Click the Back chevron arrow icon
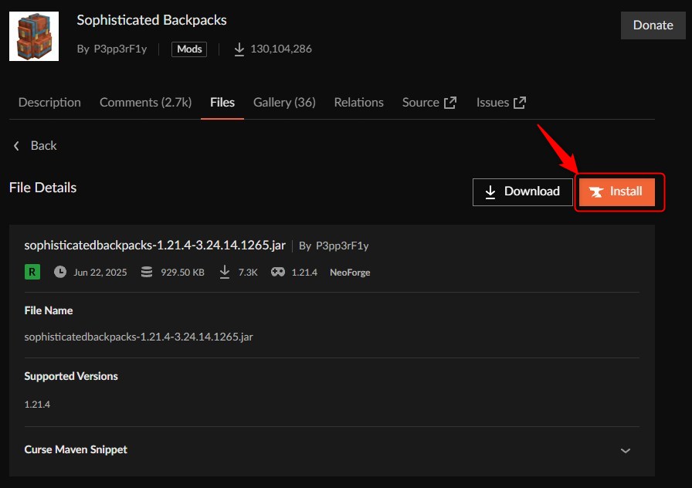The height and width of the screenshot is (488, 692). pos(16,146)
